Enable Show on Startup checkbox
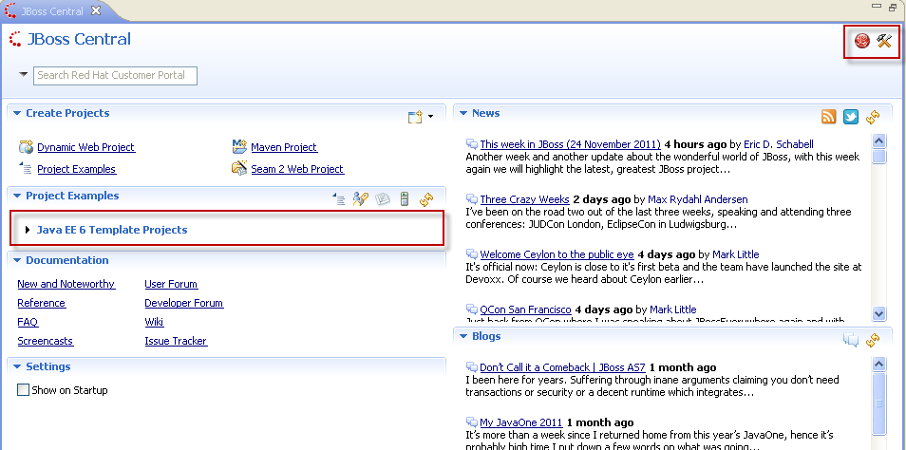The width and height of the screenshot is (906, 450). pos(23,390)
